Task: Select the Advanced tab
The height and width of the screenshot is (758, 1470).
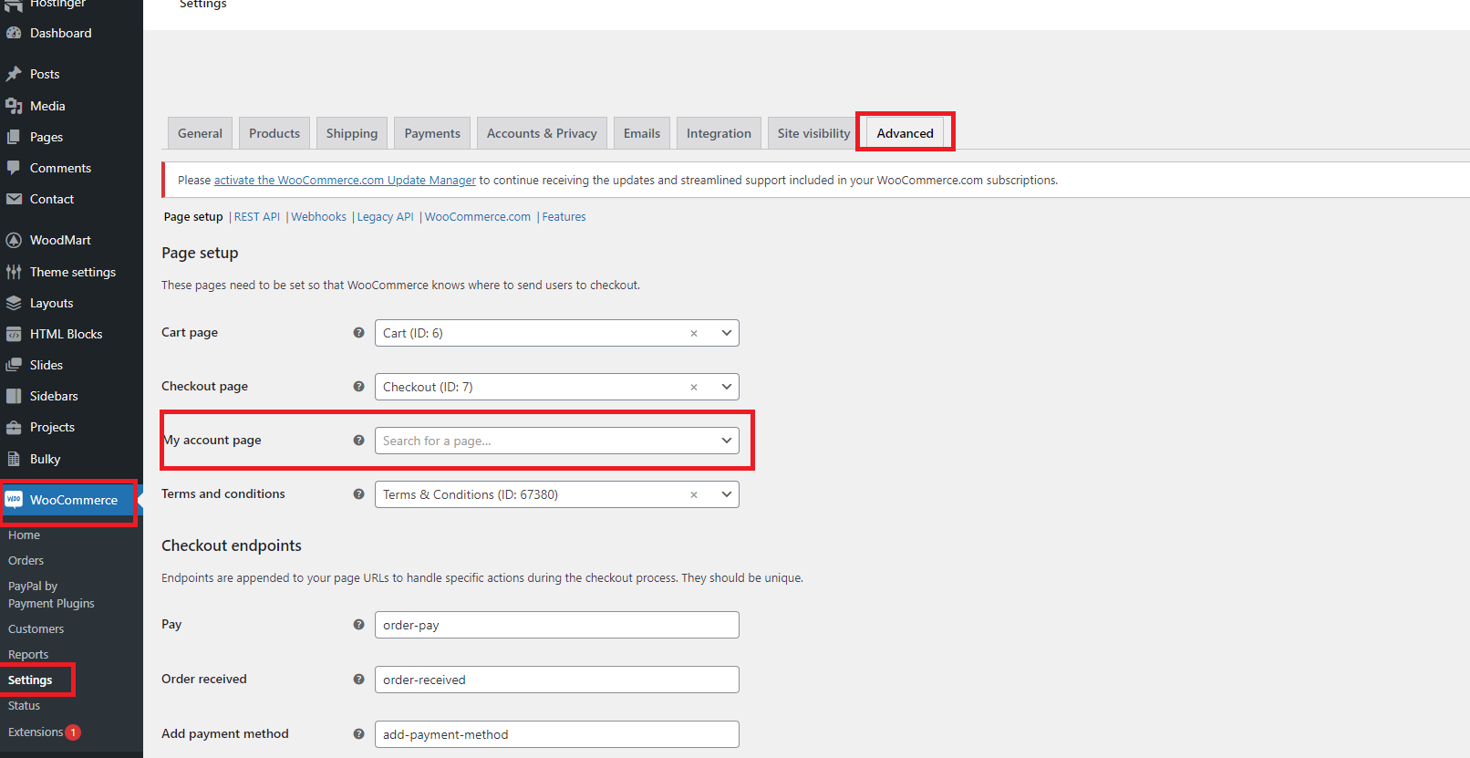Action: pyautogui.click(x=906, y=133)
